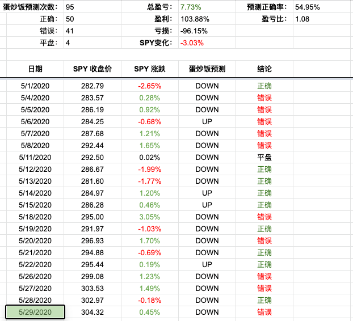353x321 pixels.
Task: Select change cell 3.05%
Action: click(x=150, y=217)
